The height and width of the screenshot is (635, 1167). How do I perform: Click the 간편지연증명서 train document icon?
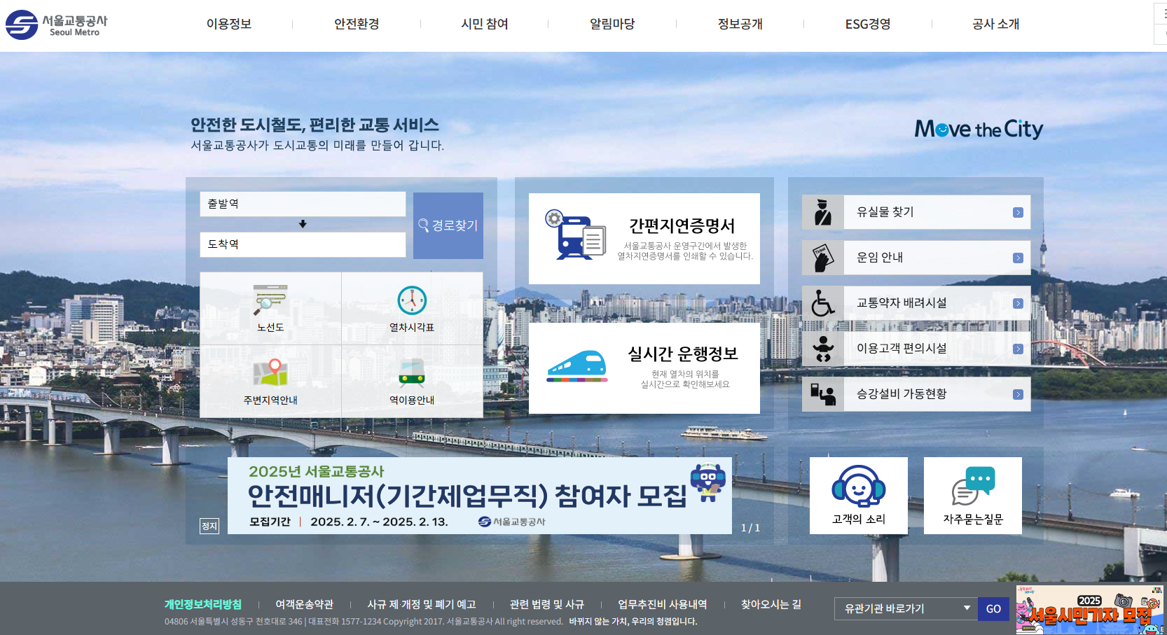(x=575, y=235)
